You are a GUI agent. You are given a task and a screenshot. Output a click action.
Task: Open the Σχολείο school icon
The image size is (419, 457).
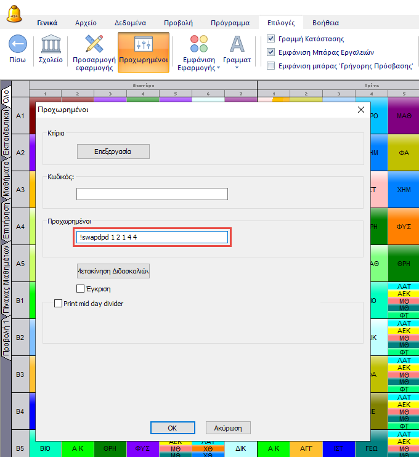tap(51, 45)
